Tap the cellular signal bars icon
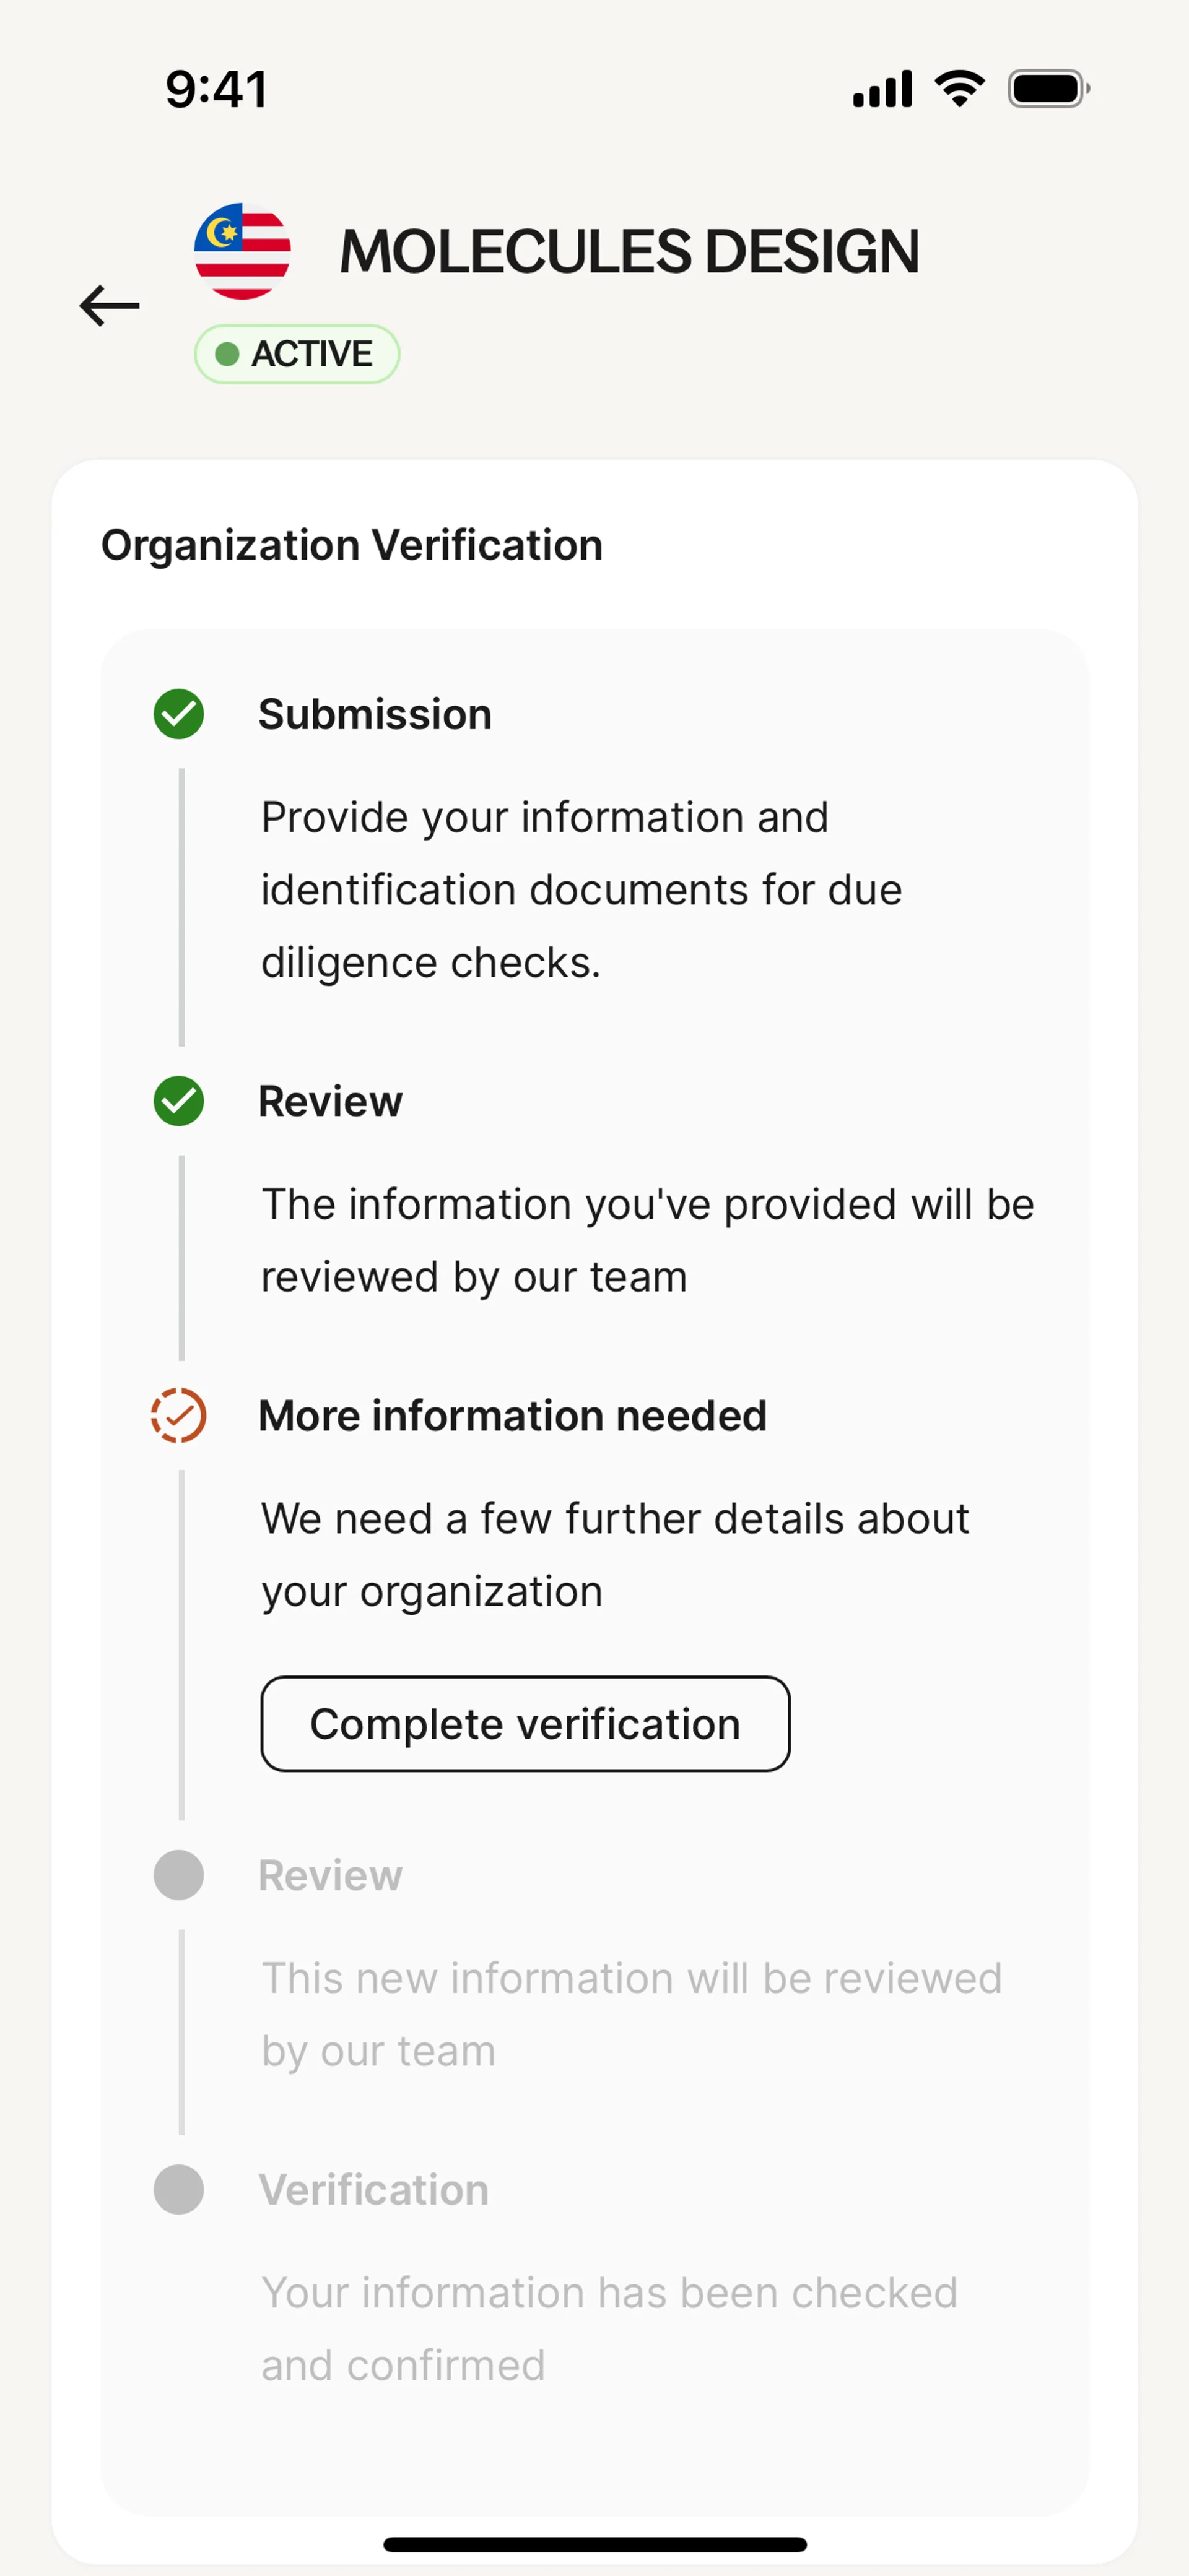 882,89
